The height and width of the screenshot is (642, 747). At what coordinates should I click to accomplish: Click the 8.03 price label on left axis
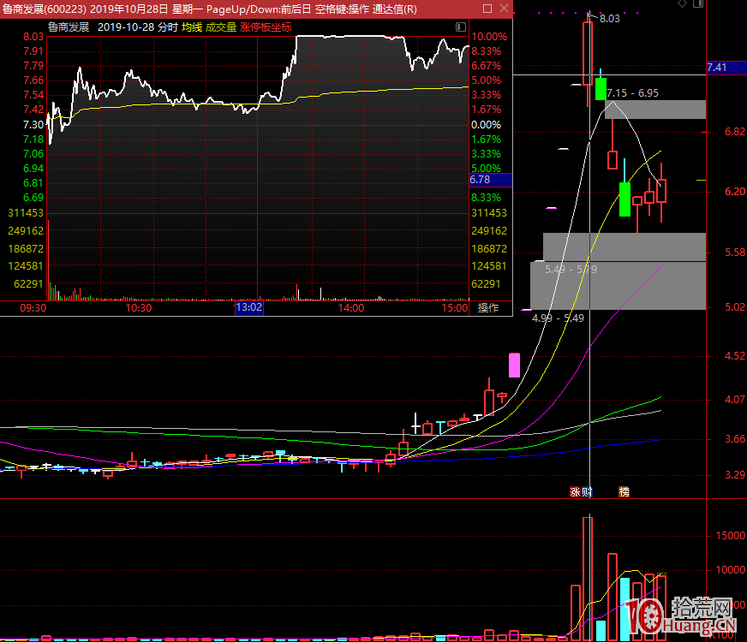point(33,37)
